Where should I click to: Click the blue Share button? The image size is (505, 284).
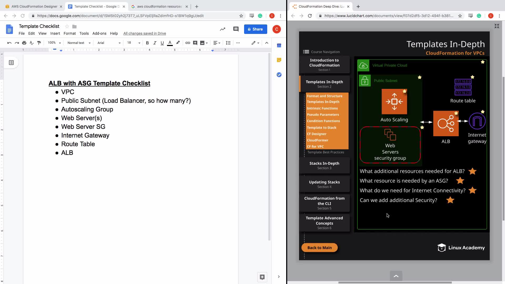(255, 29)
